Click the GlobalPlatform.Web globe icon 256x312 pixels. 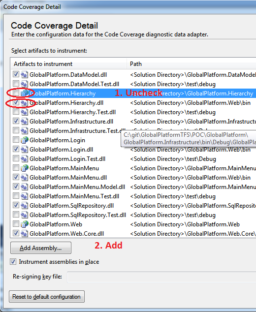24,224
